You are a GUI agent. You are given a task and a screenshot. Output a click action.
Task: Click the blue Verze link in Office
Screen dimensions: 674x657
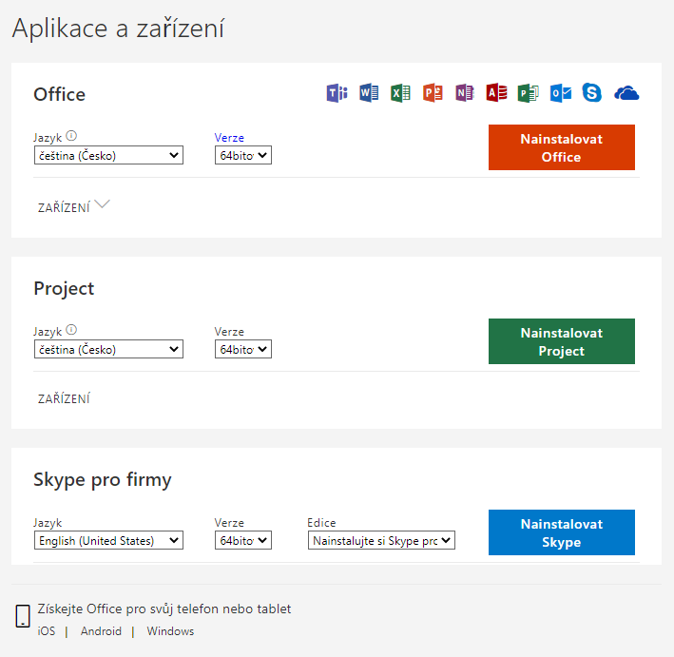(x=229, y=138)
